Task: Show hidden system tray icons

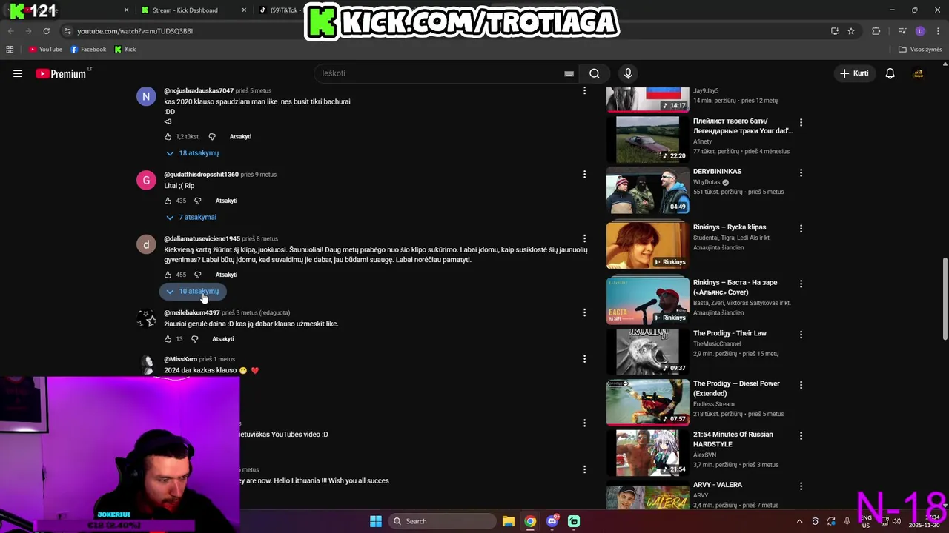Action: click(x=799, y=521)
